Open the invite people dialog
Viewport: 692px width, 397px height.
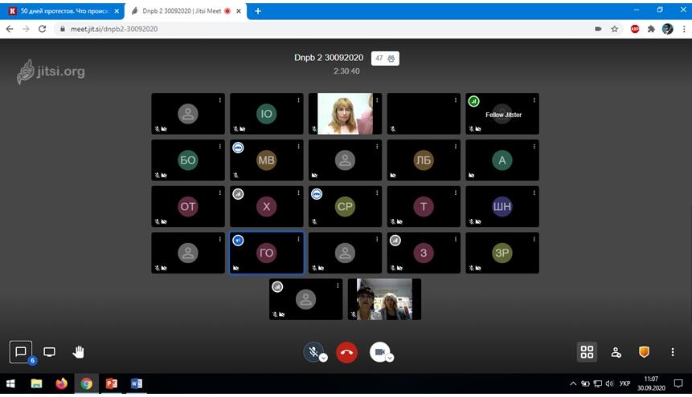(616, 352)
